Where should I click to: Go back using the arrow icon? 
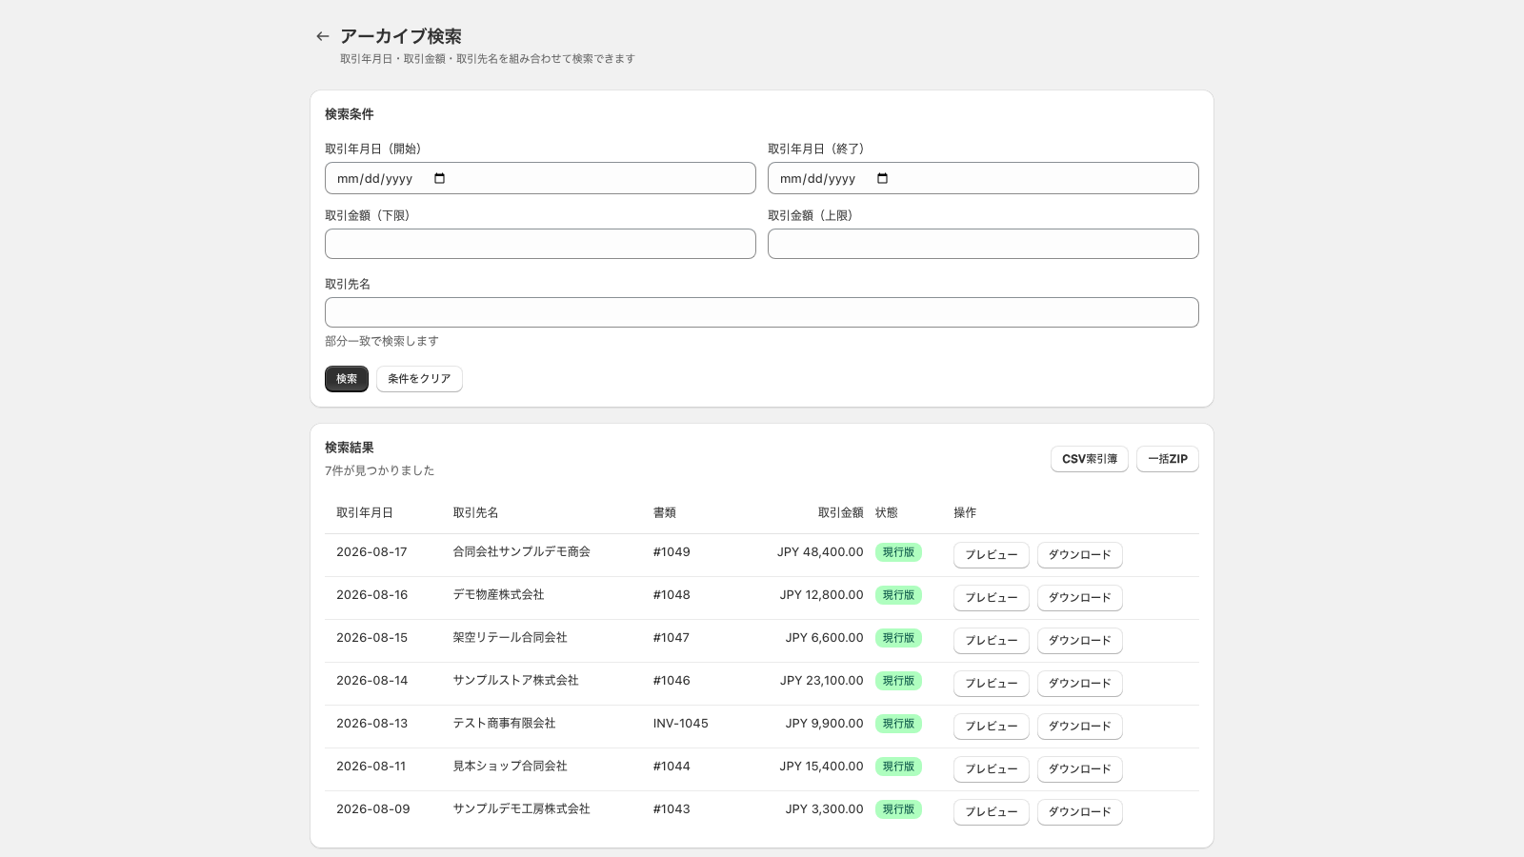click(323, 36)
